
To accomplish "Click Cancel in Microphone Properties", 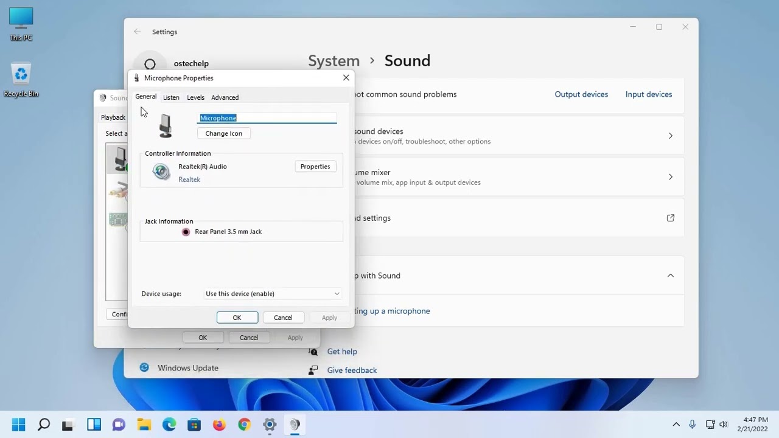I will 283,318.
